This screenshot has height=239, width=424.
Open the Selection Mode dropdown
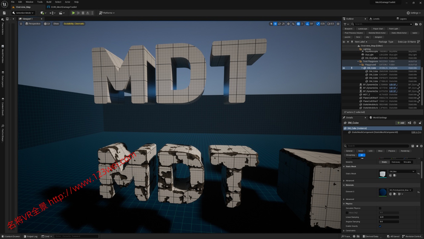[23, 13]
